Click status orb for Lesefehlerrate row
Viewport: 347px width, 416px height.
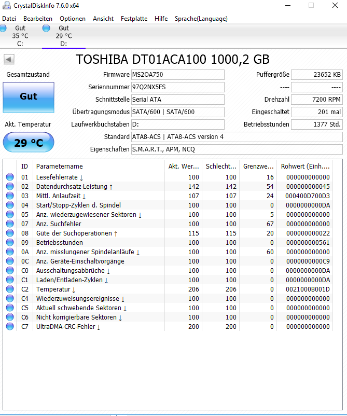10,177
